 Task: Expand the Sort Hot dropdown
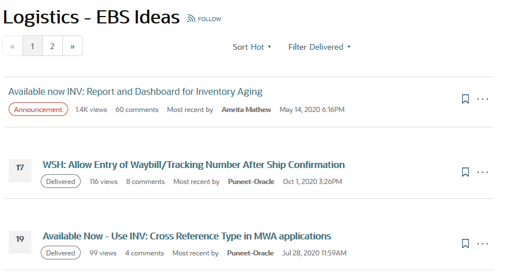click(x=252, y=47)
